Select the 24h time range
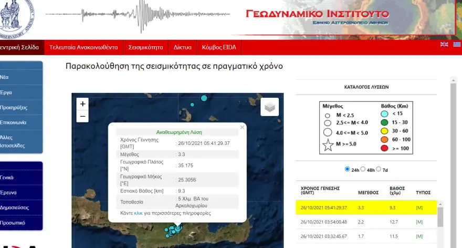The image size is (462, 248). coord(347,169)
